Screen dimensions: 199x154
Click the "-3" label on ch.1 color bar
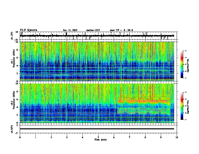coord(185,51)
